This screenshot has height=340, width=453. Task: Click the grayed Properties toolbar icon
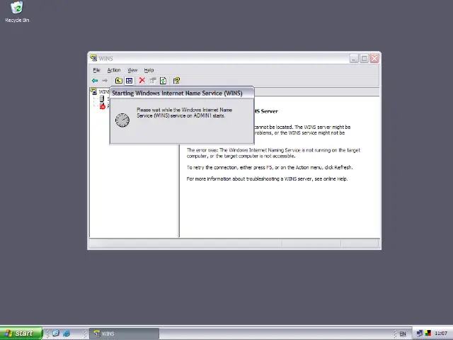click(153, 81)
